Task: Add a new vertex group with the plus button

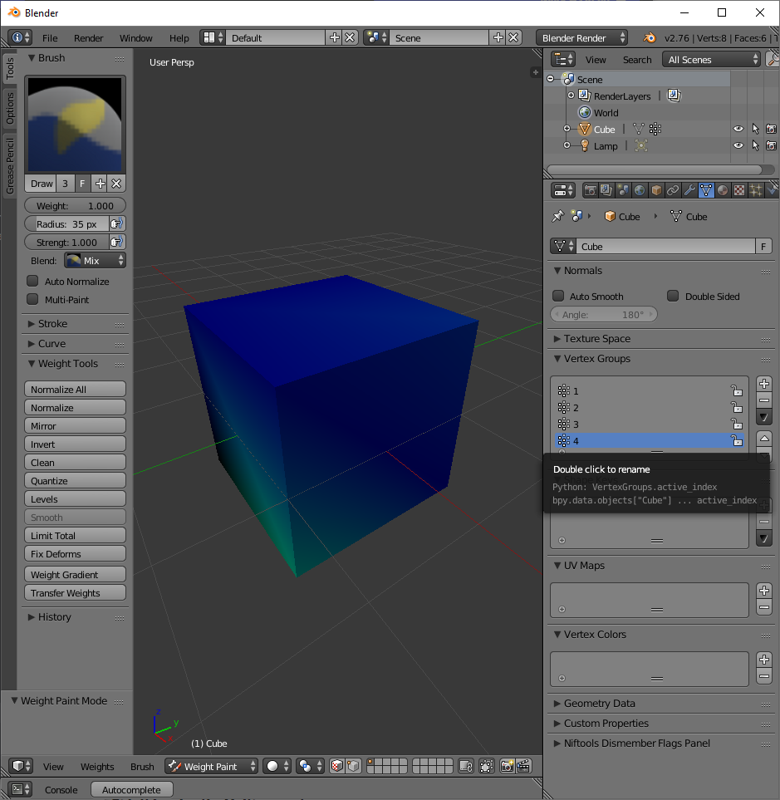Action: coord(763,384)
